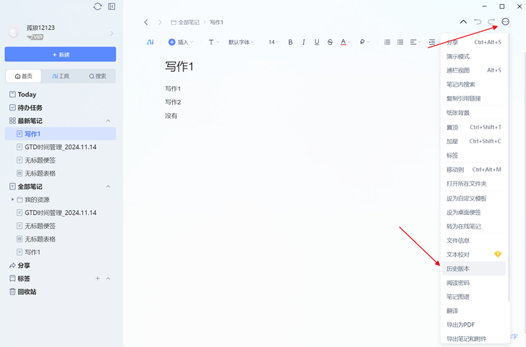Toggle bold formatting
The width and height of the screenshot is (526, 347).
click(290, 42)
